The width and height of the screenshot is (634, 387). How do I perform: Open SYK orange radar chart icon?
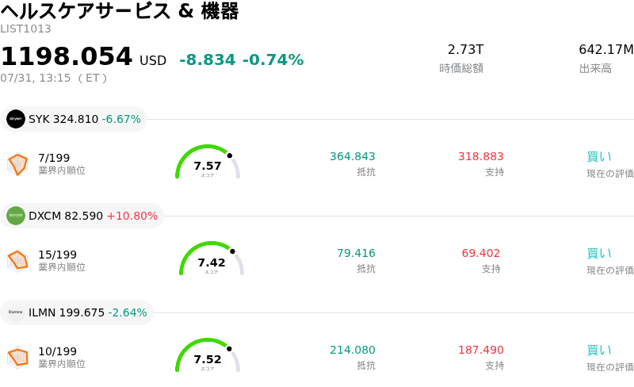coord(17,164)
